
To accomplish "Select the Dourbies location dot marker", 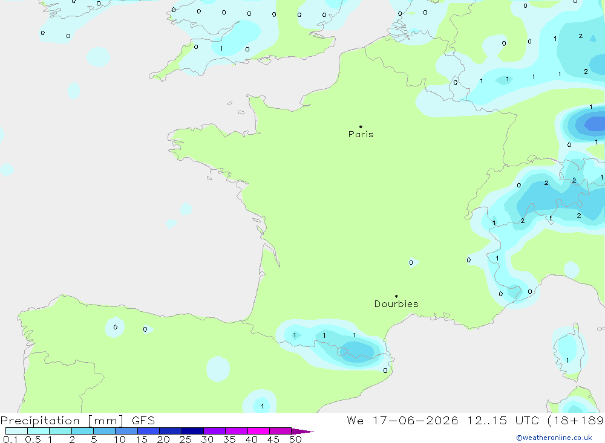I will tap(396, 296).
